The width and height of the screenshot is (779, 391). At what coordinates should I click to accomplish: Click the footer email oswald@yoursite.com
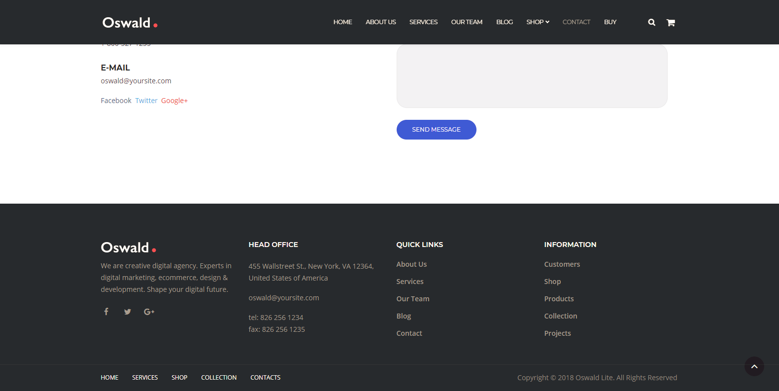pos(284,298)
